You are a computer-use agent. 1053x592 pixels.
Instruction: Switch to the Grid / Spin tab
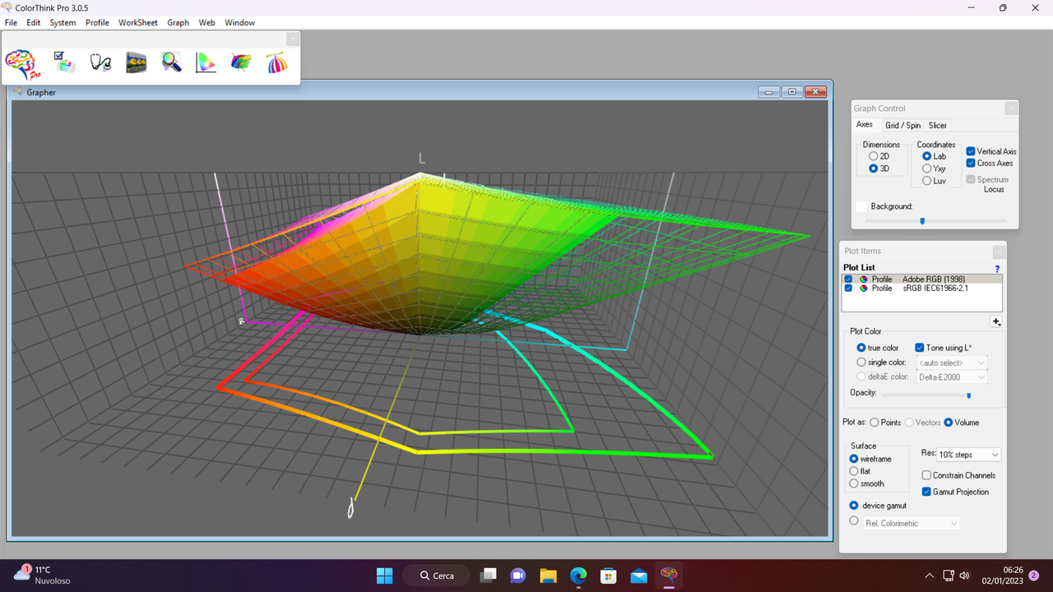coord(902,125)
